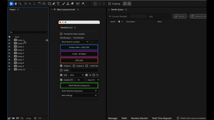Click the New Composition icon at panel bottom
Image resolution: width=214 pixels, height=120 pixels.
coord(17,118)
